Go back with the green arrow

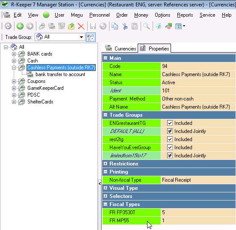click(x=20, y=26)
